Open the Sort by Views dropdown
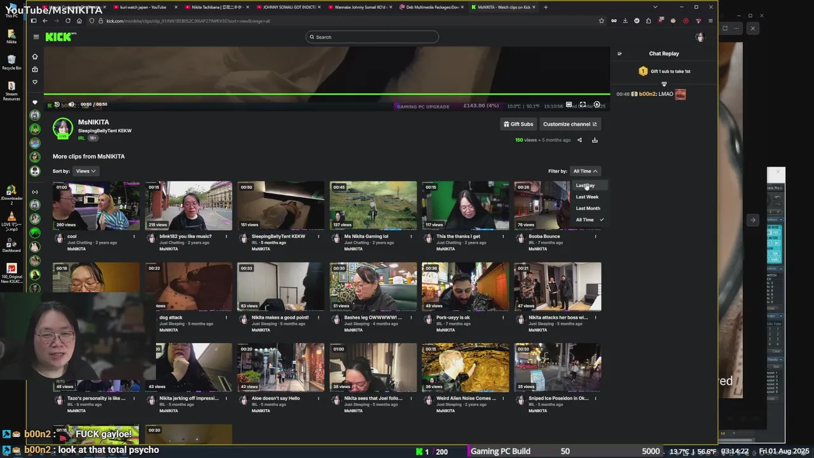This screenshot has height=458, width=814. click(85, 171)
